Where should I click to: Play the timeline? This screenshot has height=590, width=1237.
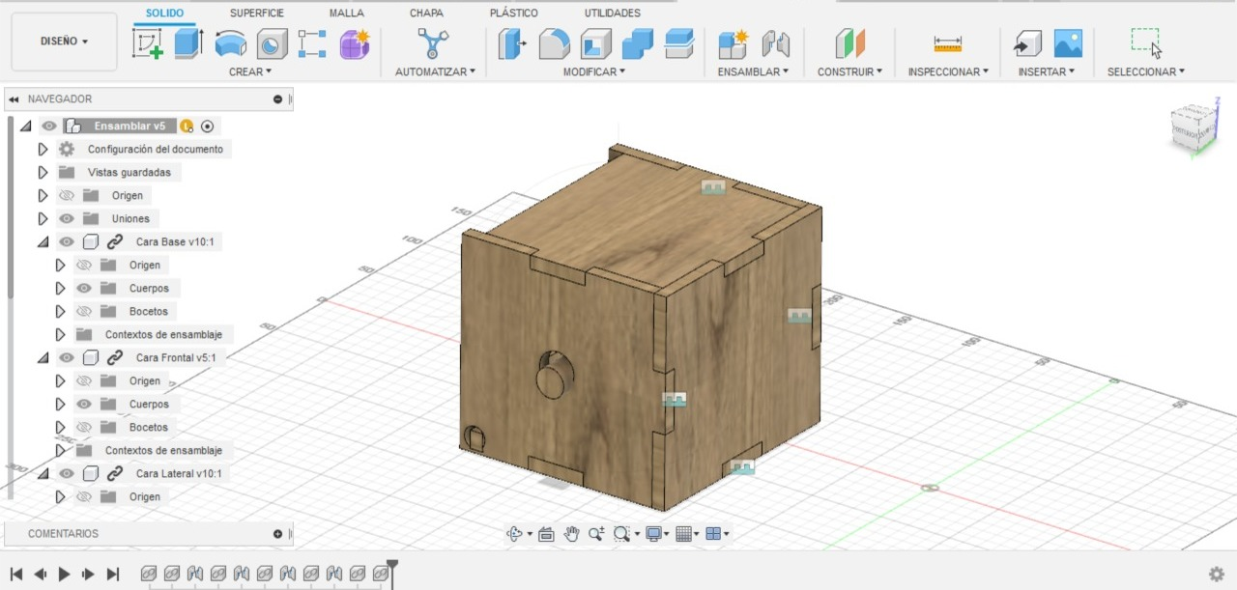(x=65, y=574)
